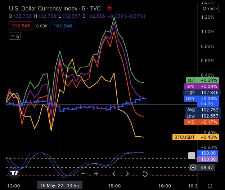Click the 16:00 time axis label
Viewport: 225px width, 190px height.
165,186
